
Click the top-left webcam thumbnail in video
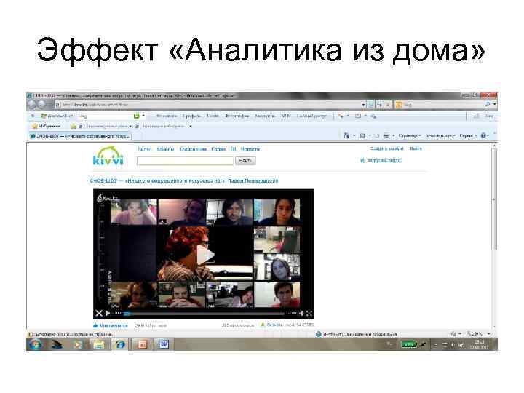pos(134,211)
